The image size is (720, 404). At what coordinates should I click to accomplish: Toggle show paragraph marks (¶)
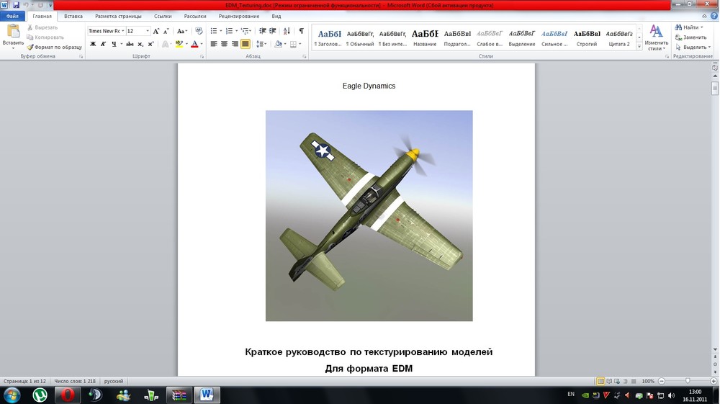[x=301, y=31]
